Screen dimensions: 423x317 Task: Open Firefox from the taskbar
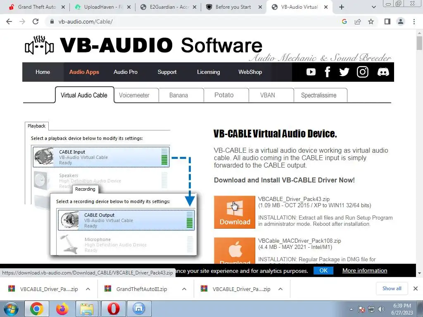[x=62, y=309]
